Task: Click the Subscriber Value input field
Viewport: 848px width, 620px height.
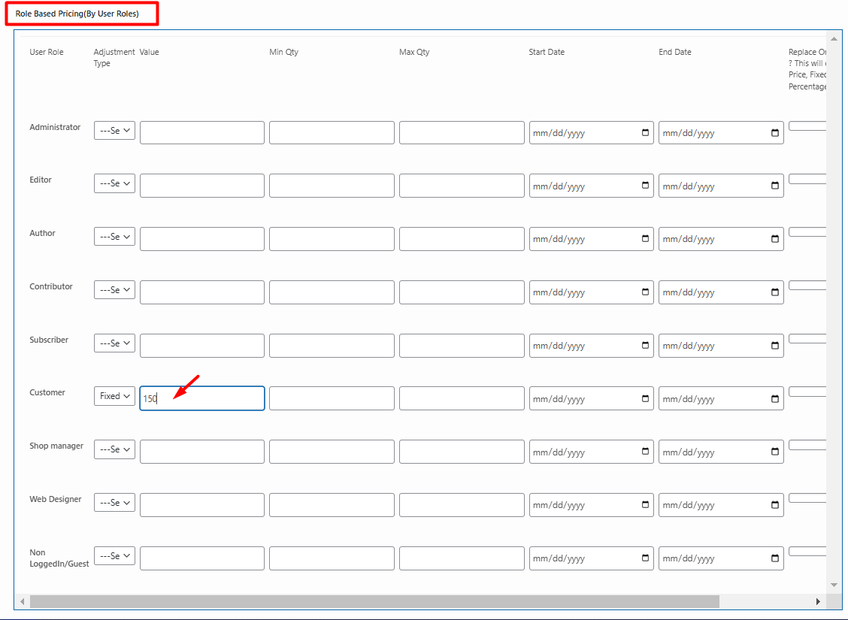Action: coord(201,346)
